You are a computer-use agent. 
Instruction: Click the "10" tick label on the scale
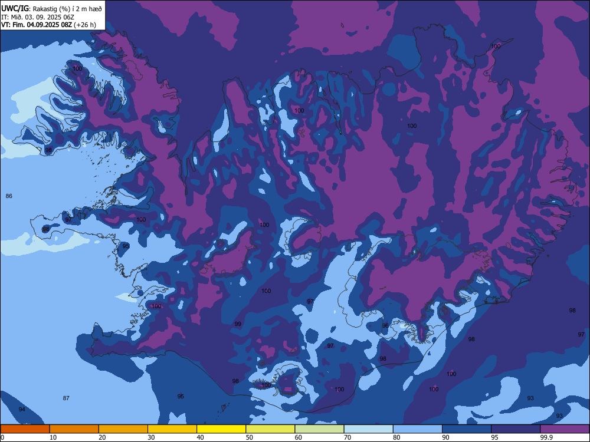pyautogui.click(x=53, y=437)
